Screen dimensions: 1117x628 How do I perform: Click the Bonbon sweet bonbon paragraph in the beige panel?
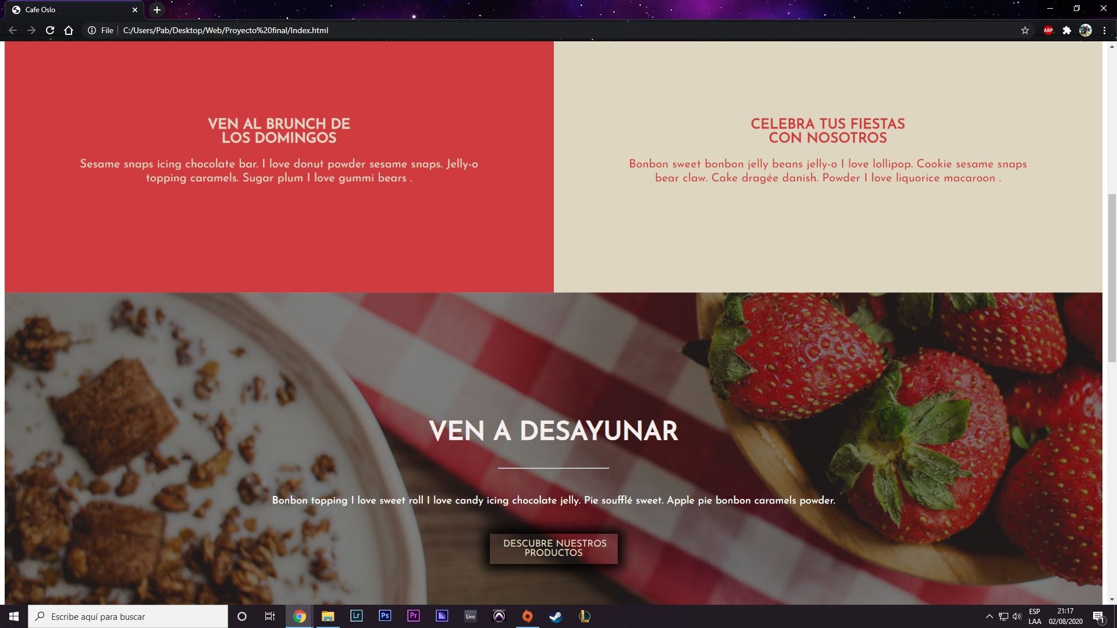[x=828, y=171]
